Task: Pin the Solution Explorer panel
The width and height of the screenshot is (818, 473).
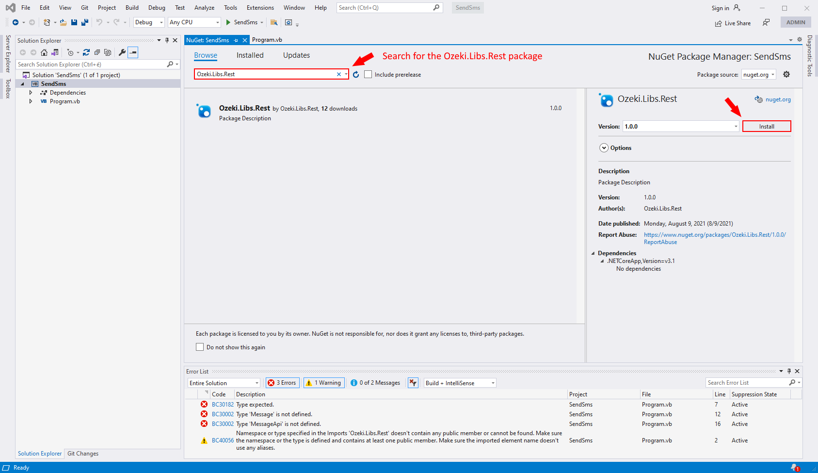Action: click(x=167, y=40)
